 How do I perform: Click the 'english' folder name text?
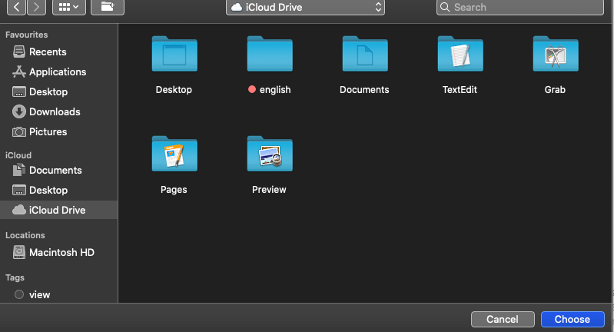coord(275,90)
